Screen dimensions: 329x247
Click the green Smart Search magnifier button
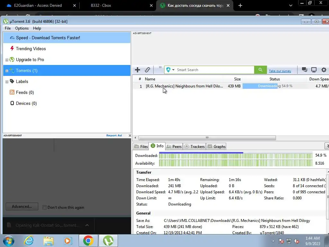coord(260,70)
